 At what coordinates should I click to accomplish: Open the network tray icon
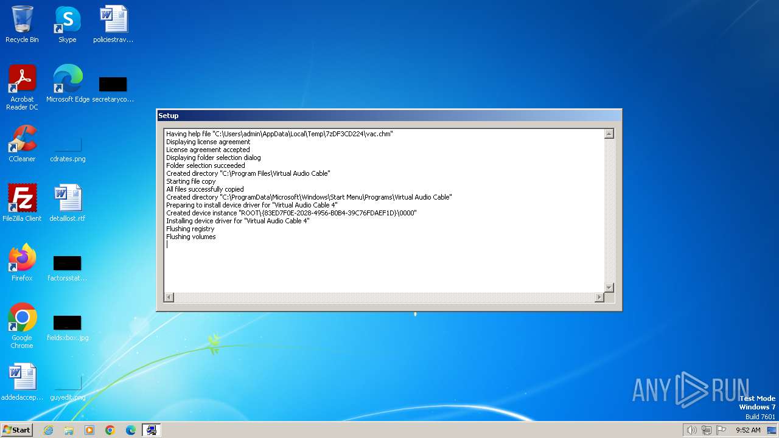[707, 430]
